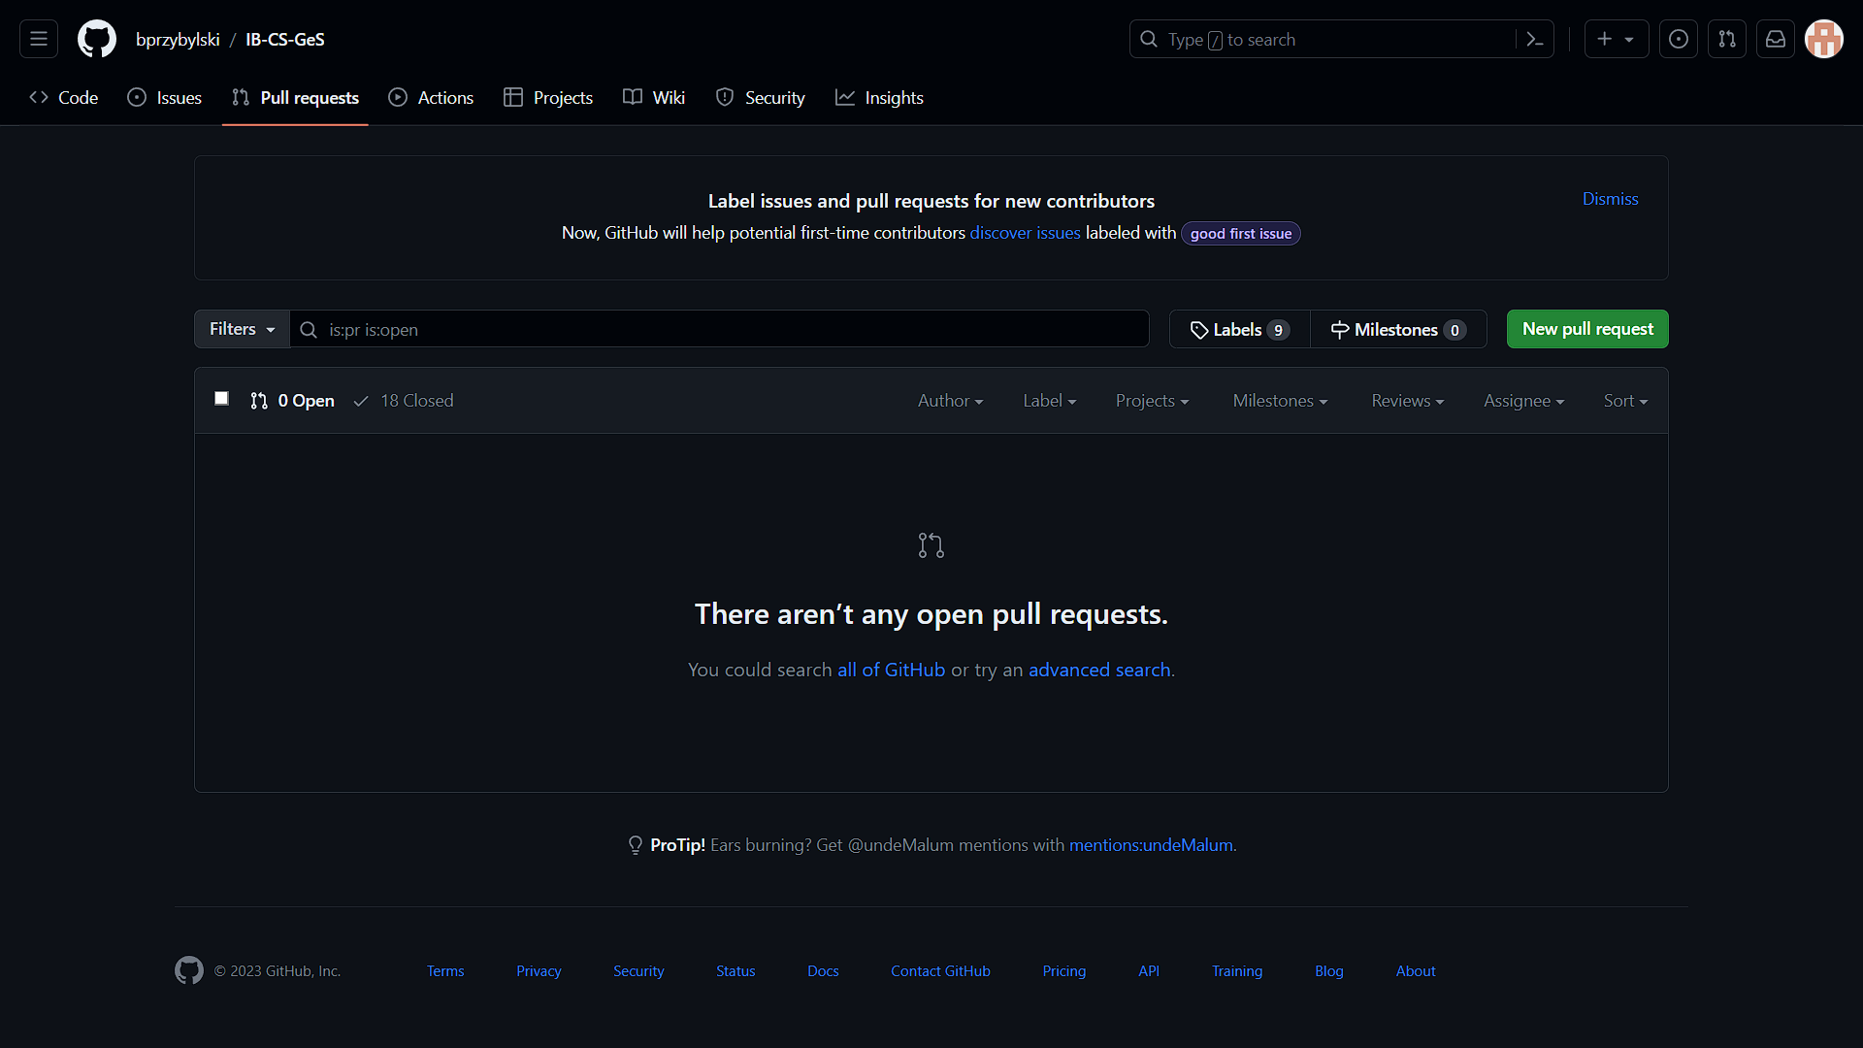Open the 'advanced search' link

pyautogui.click(x=1099, y=670)
